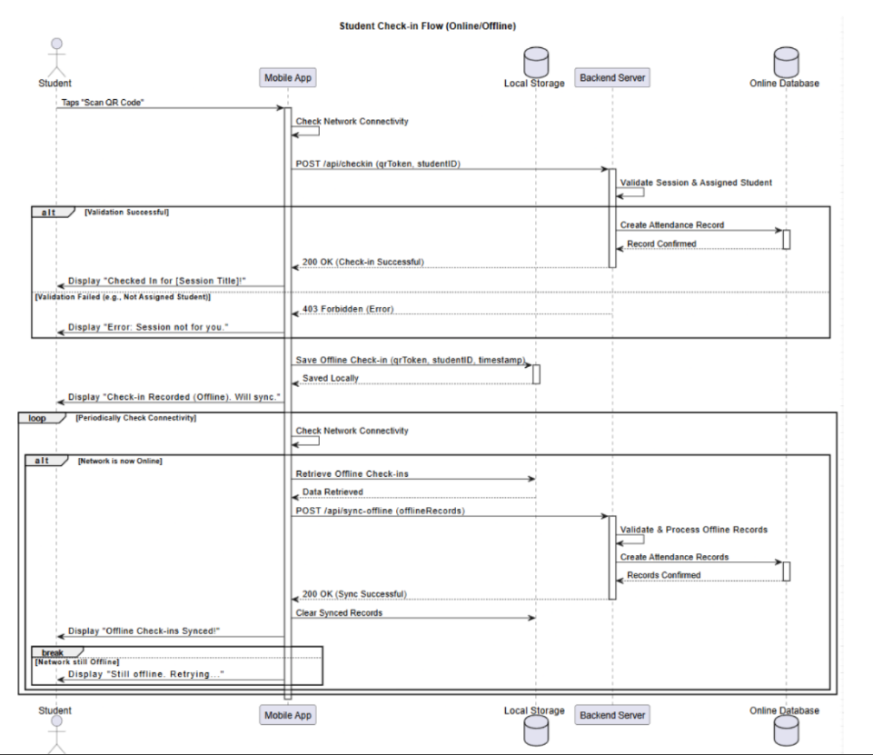Click '[Validation Failed (e.g., Not Assigned Student)]' guard
Viewport: 873px width, 755px height.
[123, 297]
